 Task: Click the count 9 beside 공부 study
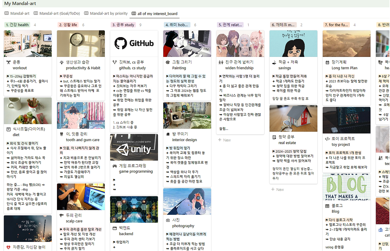click(x=140, y=25)
